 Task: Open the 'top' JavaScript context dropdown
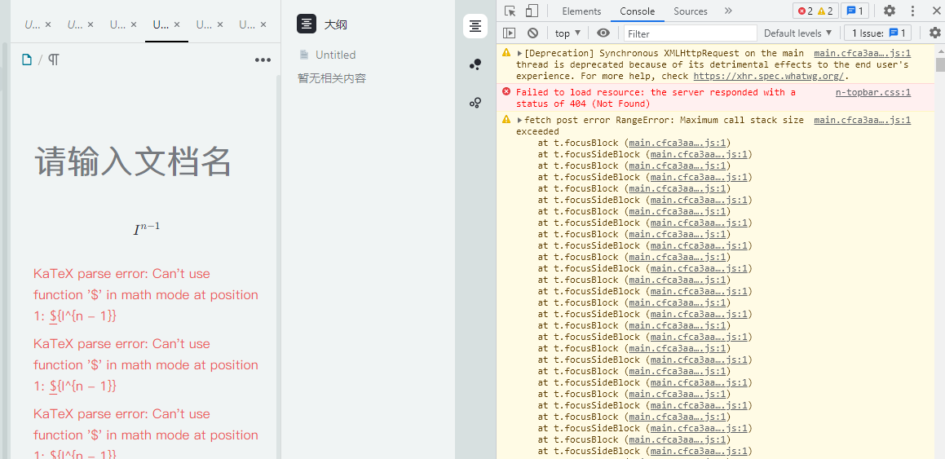tap(567, 33)
